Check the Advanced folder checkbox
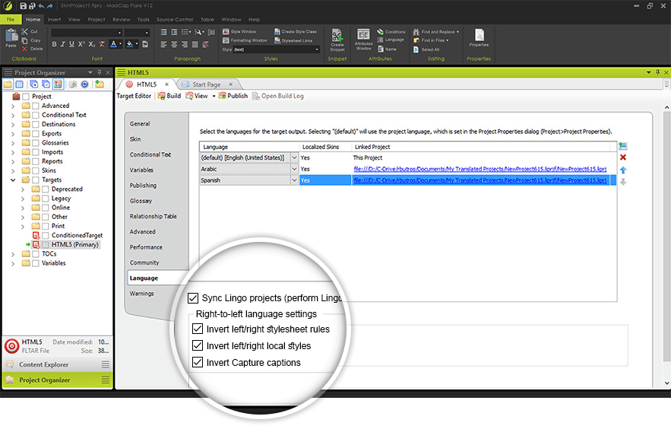 (x=36, y=106)
